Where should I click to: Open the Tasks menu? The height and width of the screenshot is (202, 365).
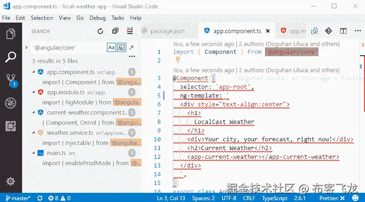[118, 18]
